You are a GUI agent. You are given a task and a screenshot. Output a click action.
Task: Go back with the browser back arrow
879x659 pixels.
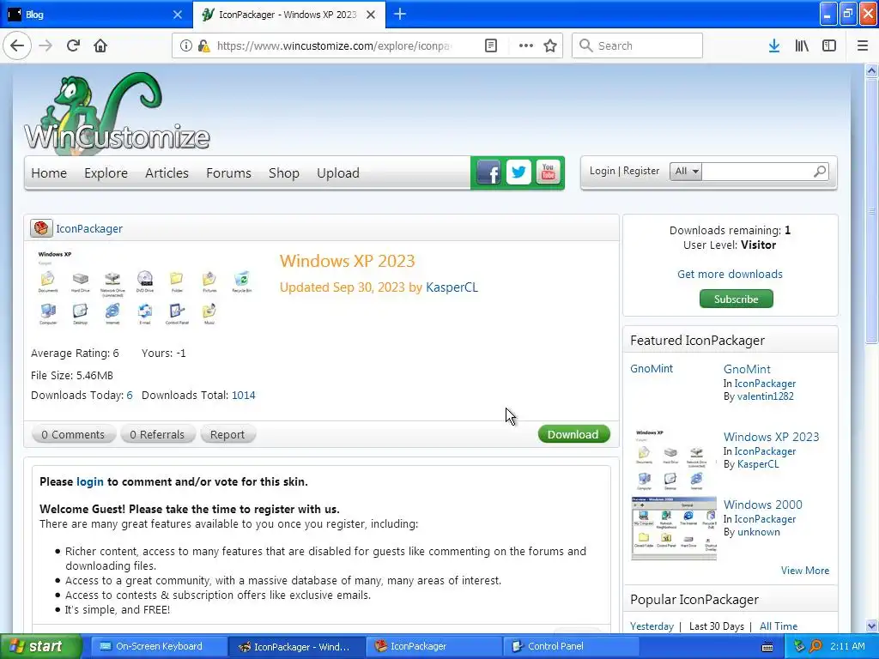coord(17,45)
